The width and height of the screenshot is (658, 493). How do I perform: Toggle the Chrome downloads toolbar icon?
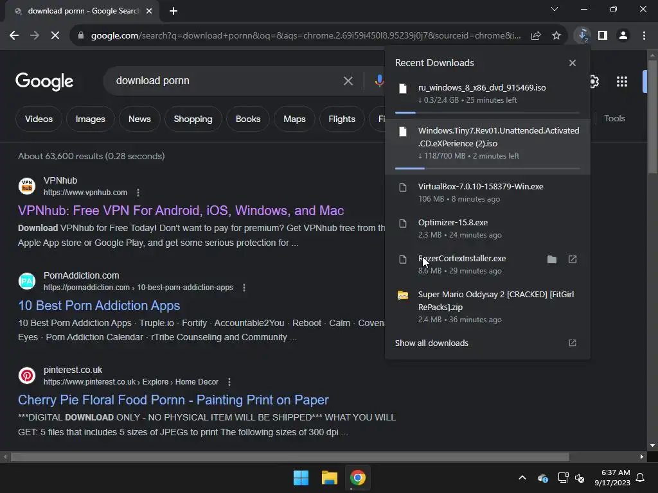pos(583,36)
